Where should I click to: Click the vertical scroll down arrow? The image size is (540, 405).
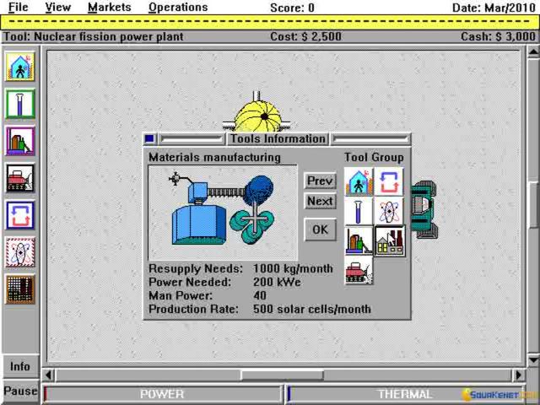coord(533,360)
